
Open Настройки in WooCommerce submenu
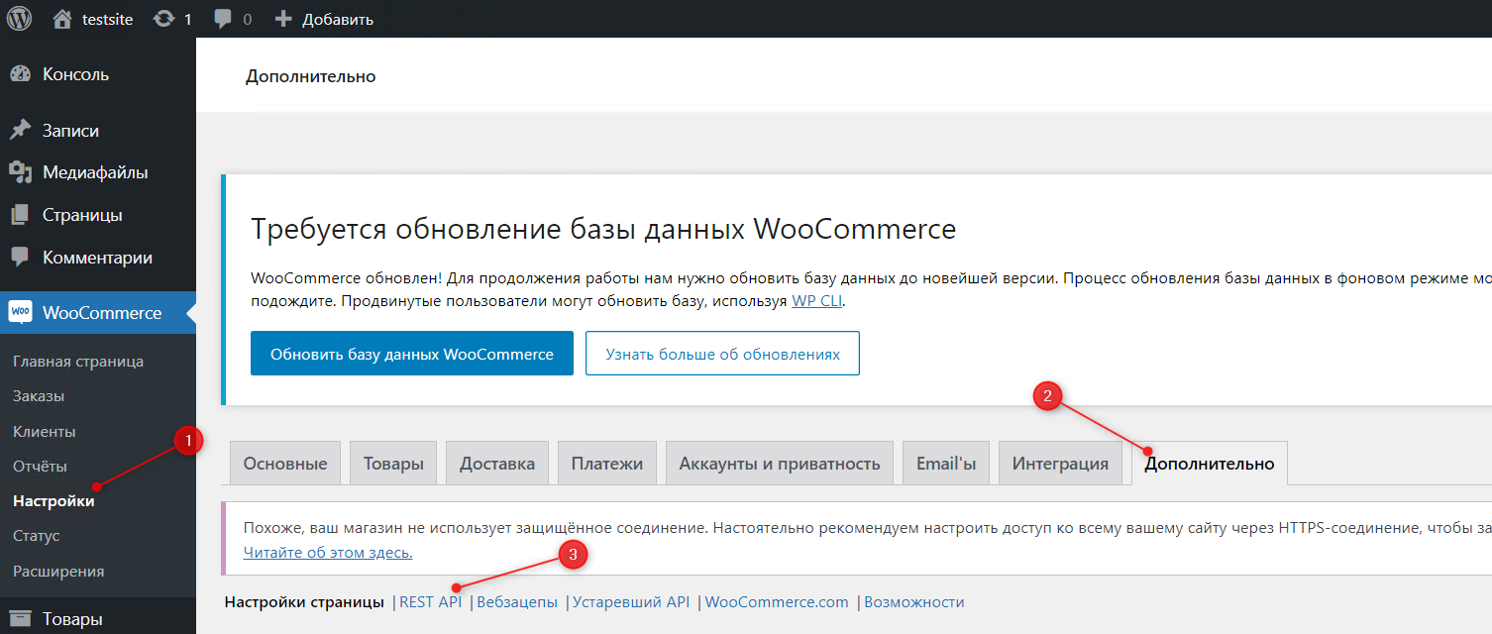tap(53, 501)
